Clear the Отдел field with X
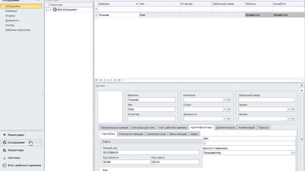The width and height of the screenshot is (305, 171). (x=229, y=109)
